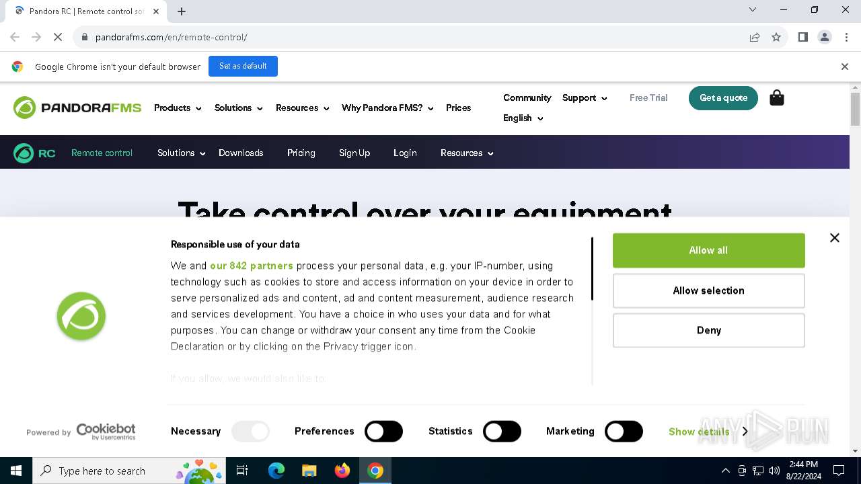Open the Prices menu item
The width and height of the screenshot is (861, 484).
458,108
